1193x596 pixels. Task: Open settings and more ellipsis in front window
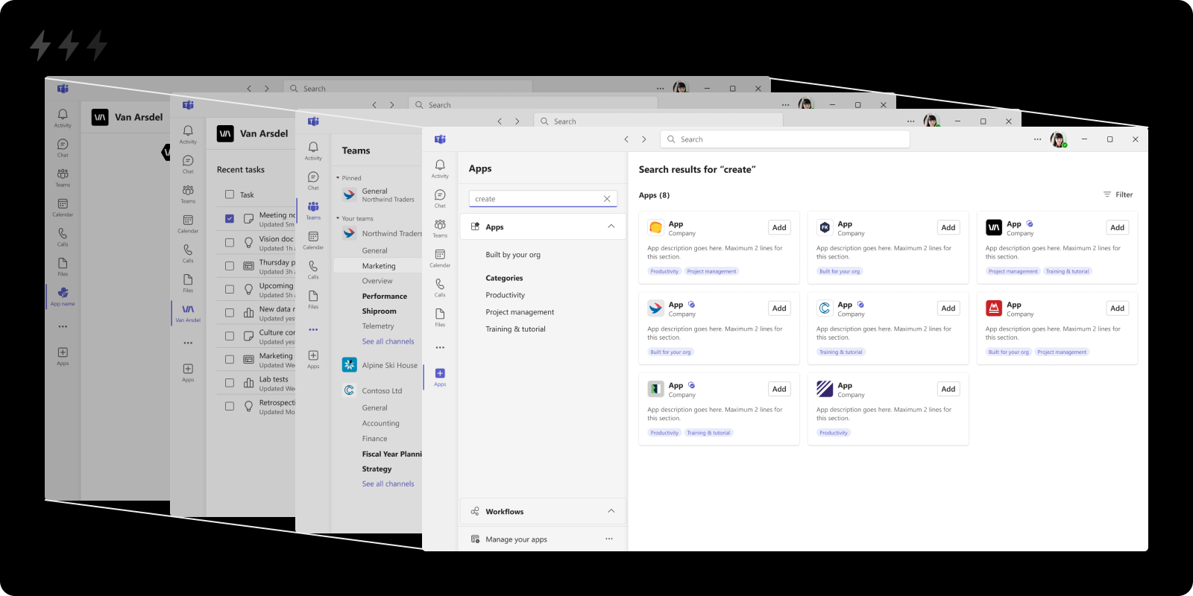(x=1037, y=139)
